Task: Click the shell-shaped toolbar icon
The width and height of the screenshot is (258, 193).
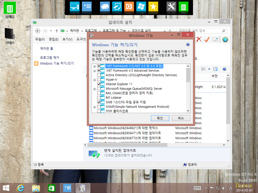Action: 225,39
